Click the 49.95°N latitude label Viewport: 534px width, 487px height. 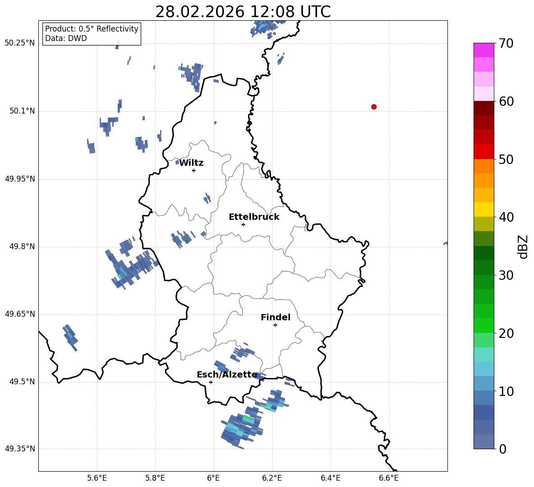tap(20, 179)
